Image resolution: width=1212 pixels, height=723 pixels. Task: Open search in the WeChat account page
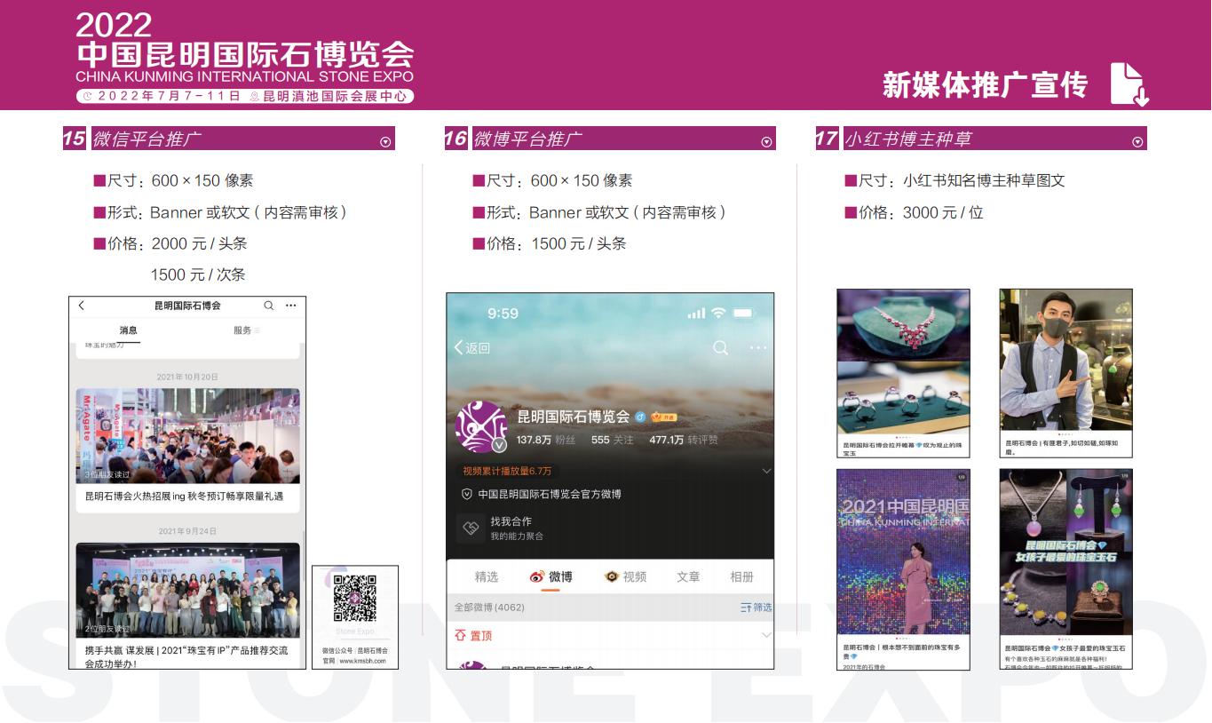(268, 306)
